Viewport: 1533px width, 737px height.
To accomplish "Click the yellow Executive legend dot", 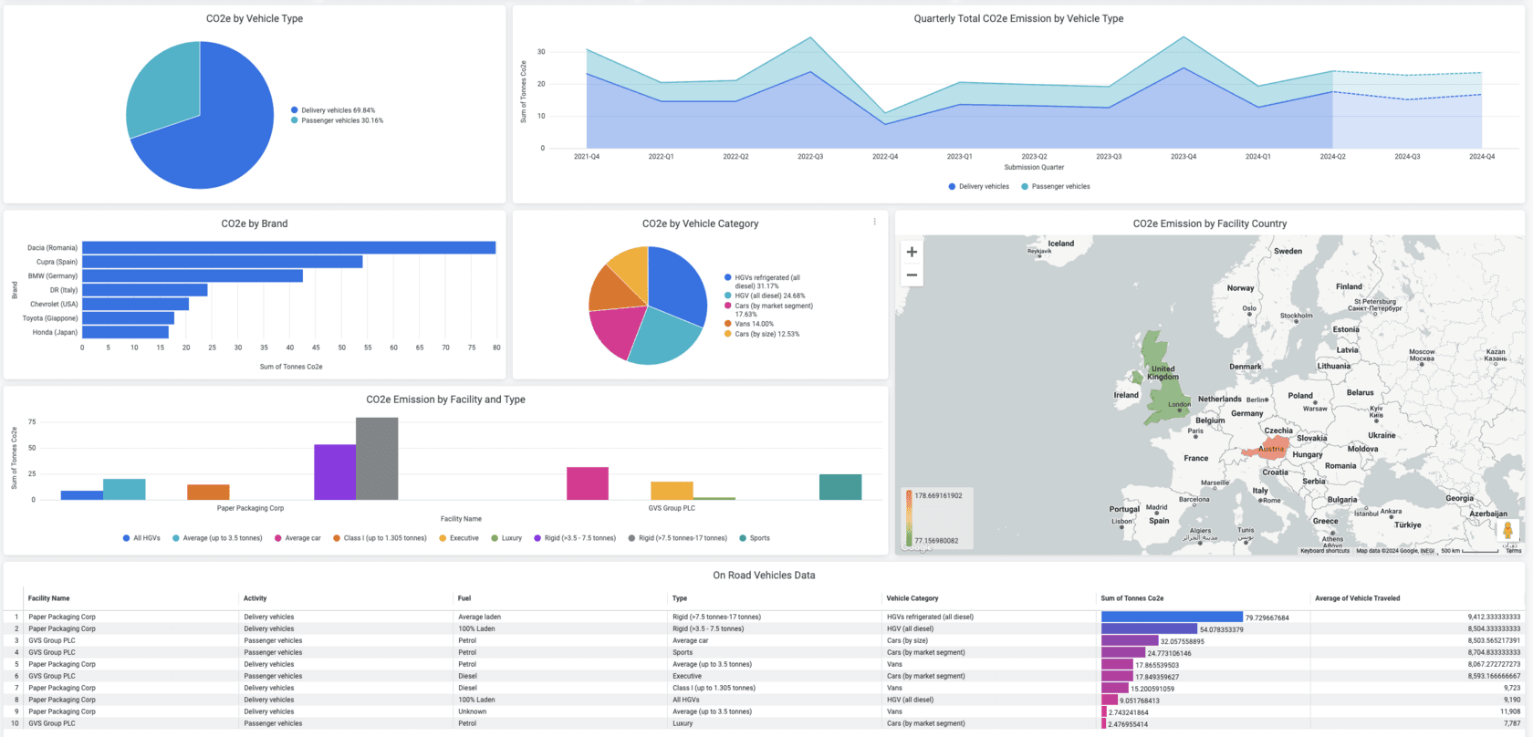I will (x=443, y=538).
